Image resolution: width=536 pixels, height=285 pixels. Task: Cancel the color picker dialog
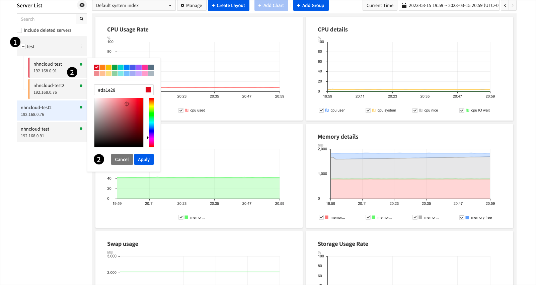[122, 159]
